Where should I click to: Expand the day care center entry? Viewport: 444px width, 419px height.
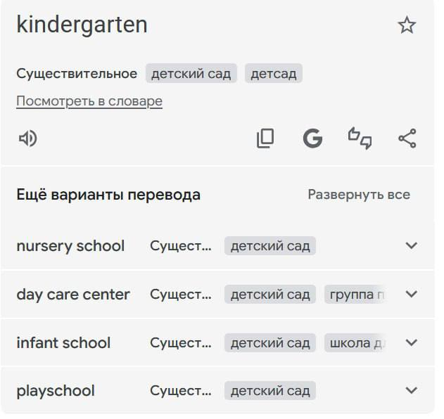412,295
